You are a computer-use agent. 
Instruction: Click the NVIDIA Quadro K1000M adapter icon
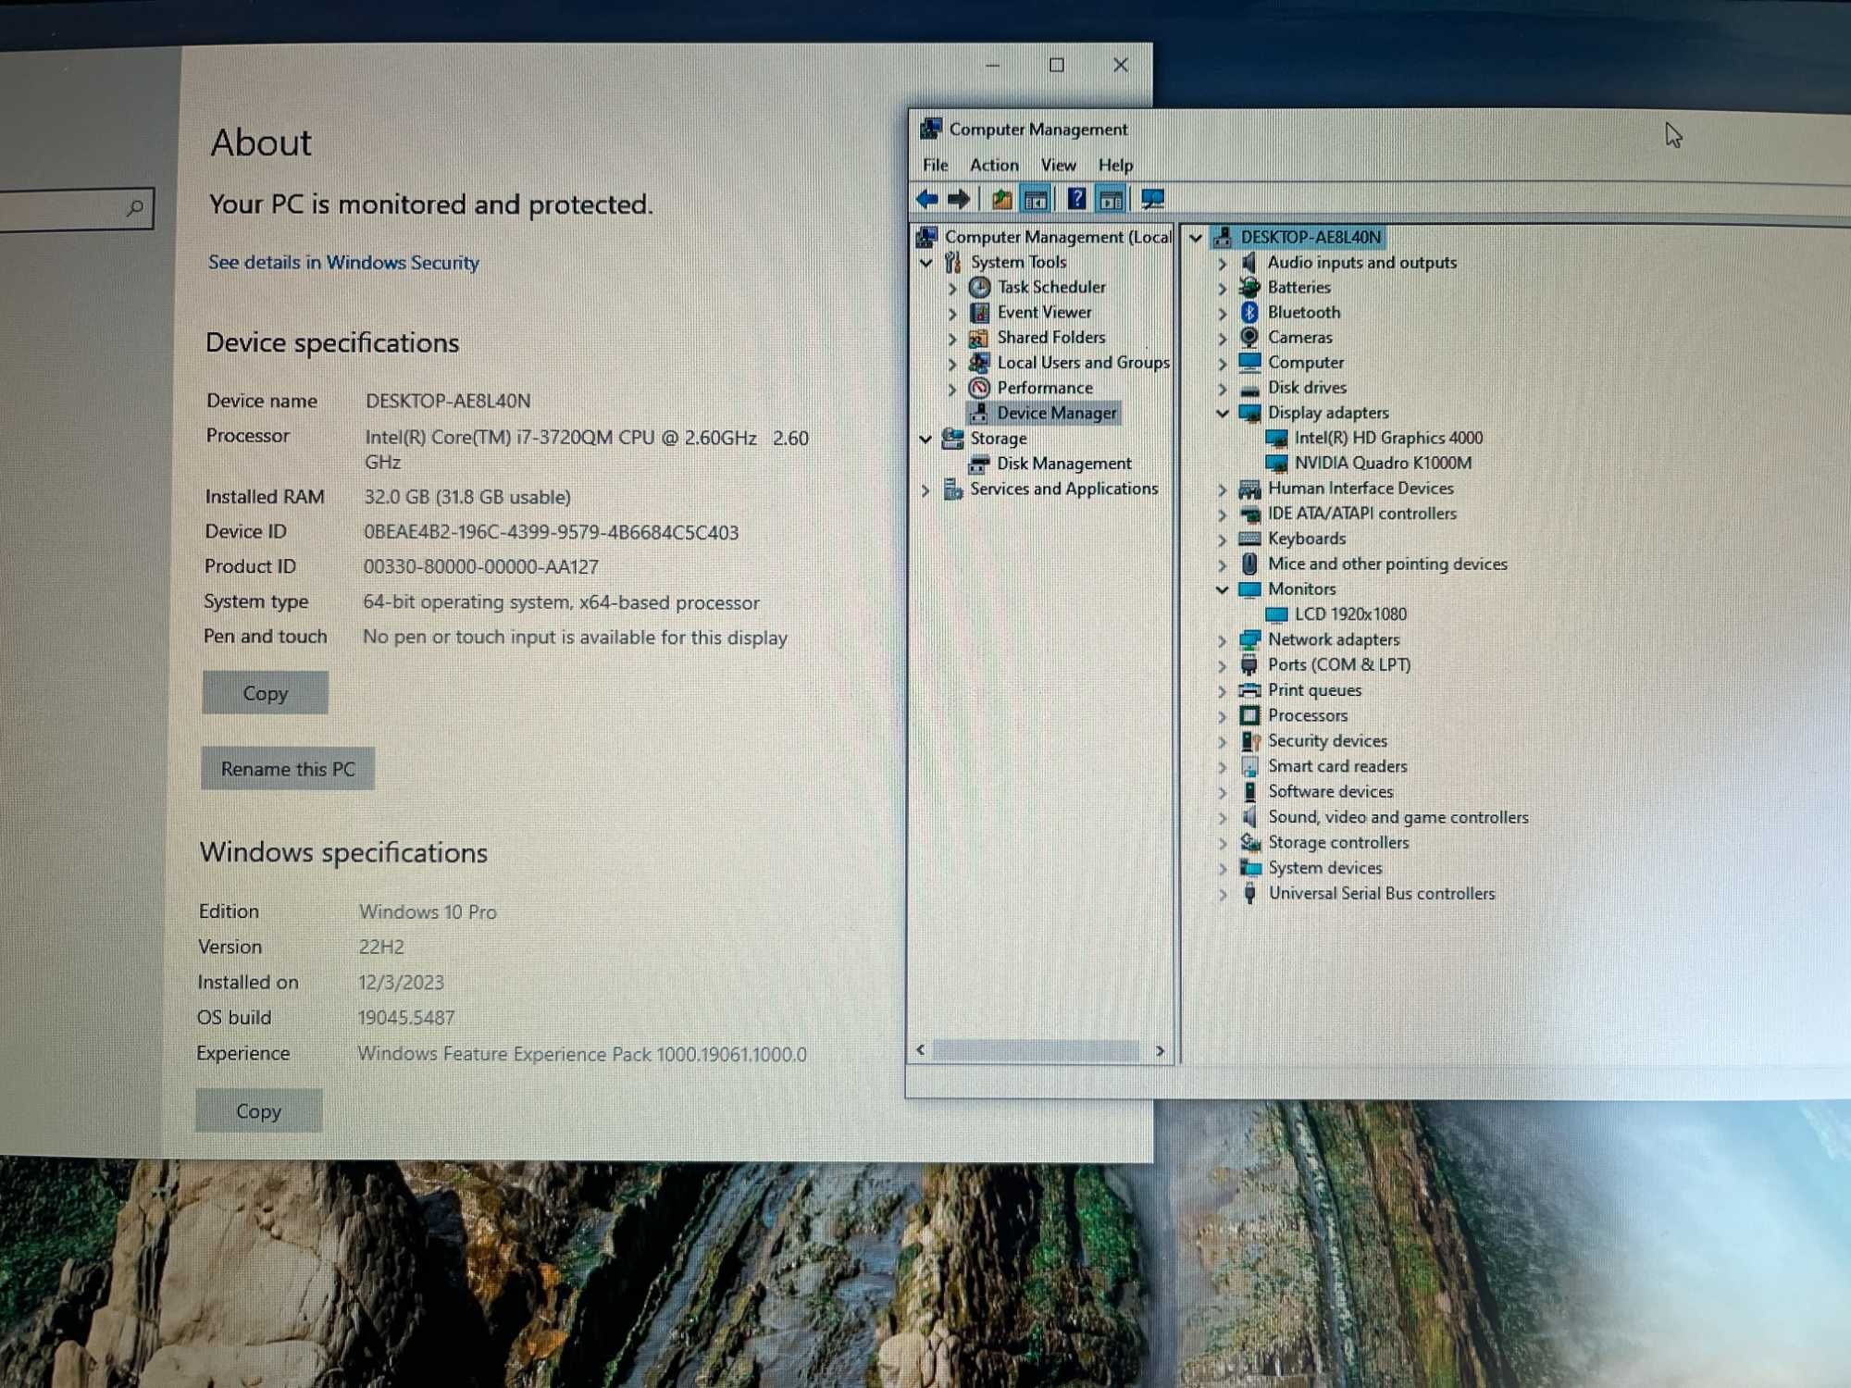pyautogui.click(x=1276, y=464)
